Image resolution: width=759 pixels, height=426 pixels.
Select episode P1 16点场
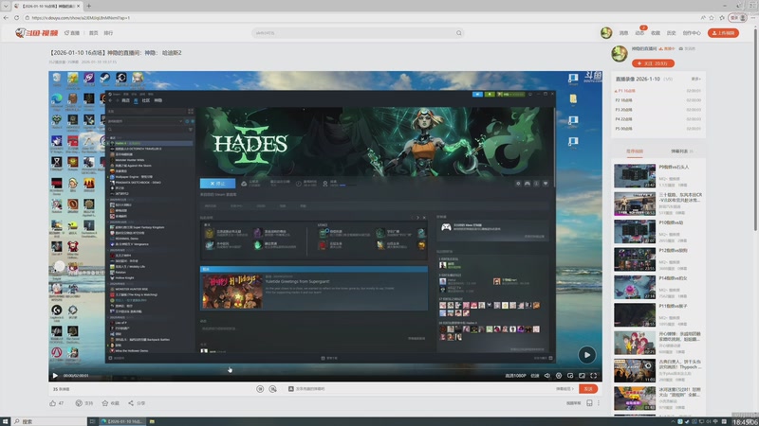pos(657,91)
